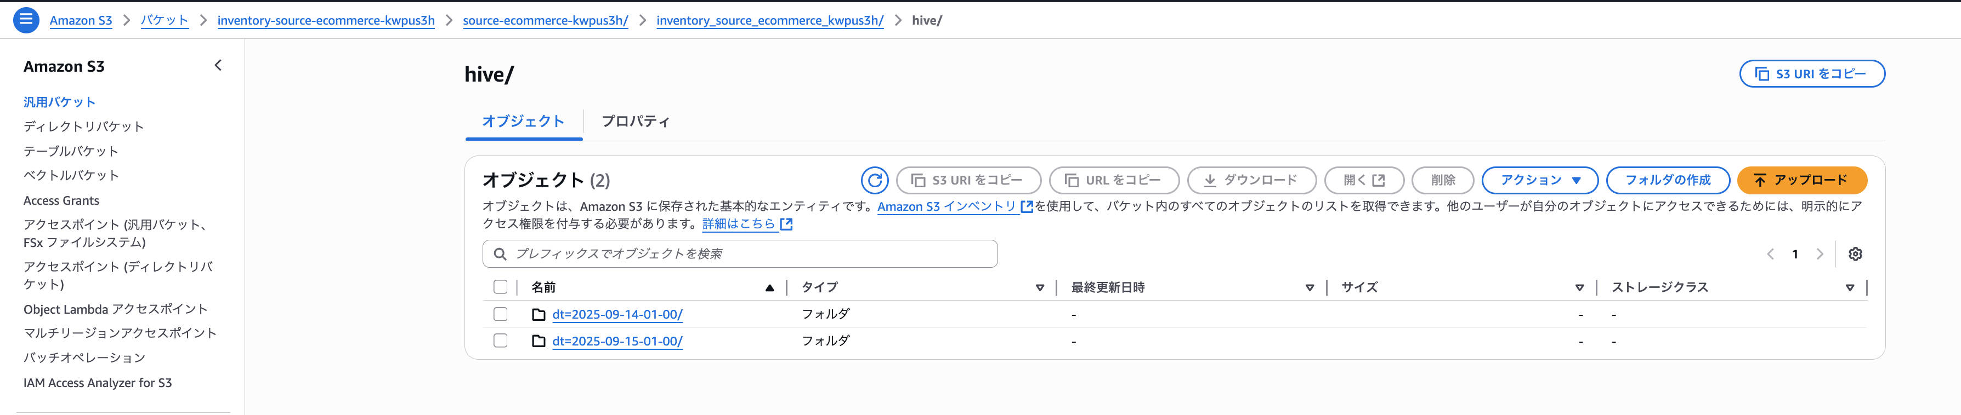Go to previous page arrow
This screenshot has width=1961, height=415.
click(1770, 254)
